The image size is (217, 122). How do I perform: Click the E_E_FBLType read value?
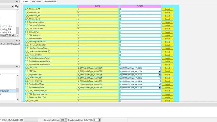point(98,72)
